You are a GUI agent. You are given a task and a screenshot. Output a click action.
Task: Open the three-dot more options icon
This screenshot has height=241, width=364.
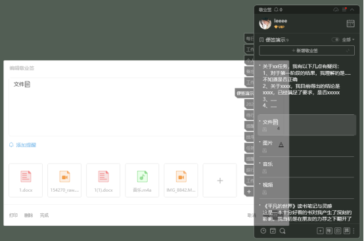353,230
